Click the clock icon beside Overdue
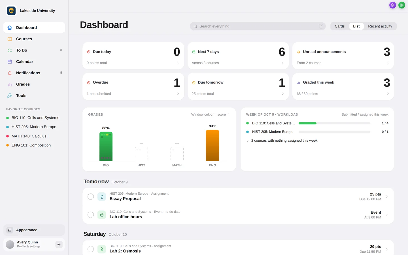 89,83
